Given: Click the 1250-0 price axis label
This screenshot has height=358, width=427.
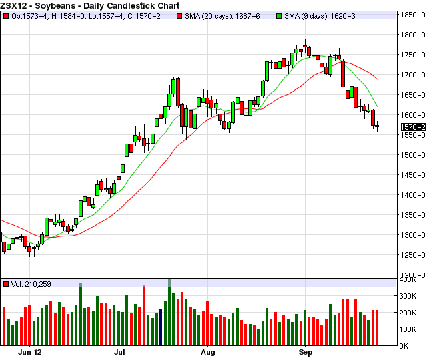Looking at the screenshot, I should pyautogui.click(x=413, y=255).
